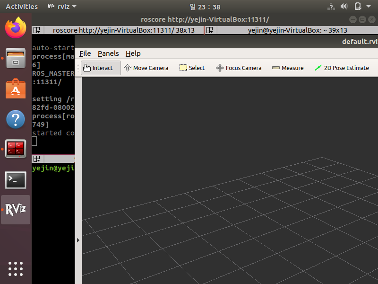Viewport: 378px width, 284px height.
Task: Click the ROS_MASTER text in roscore terminal
Action: (x=53, y=73)
